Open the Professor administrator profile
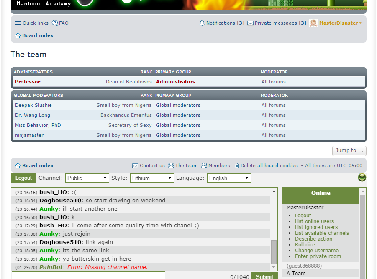Screen dimensions: 377x279 [x=28, y=82]
